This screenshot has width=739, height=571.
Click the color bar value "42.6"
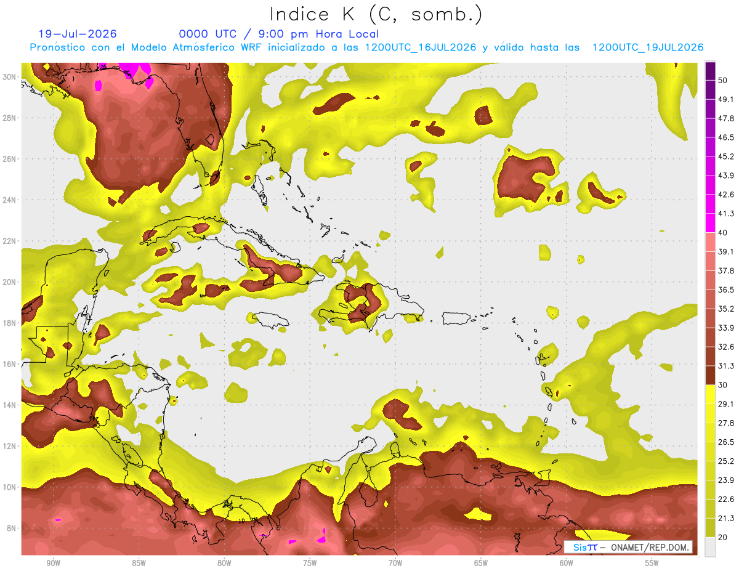[x=726, y=195]
